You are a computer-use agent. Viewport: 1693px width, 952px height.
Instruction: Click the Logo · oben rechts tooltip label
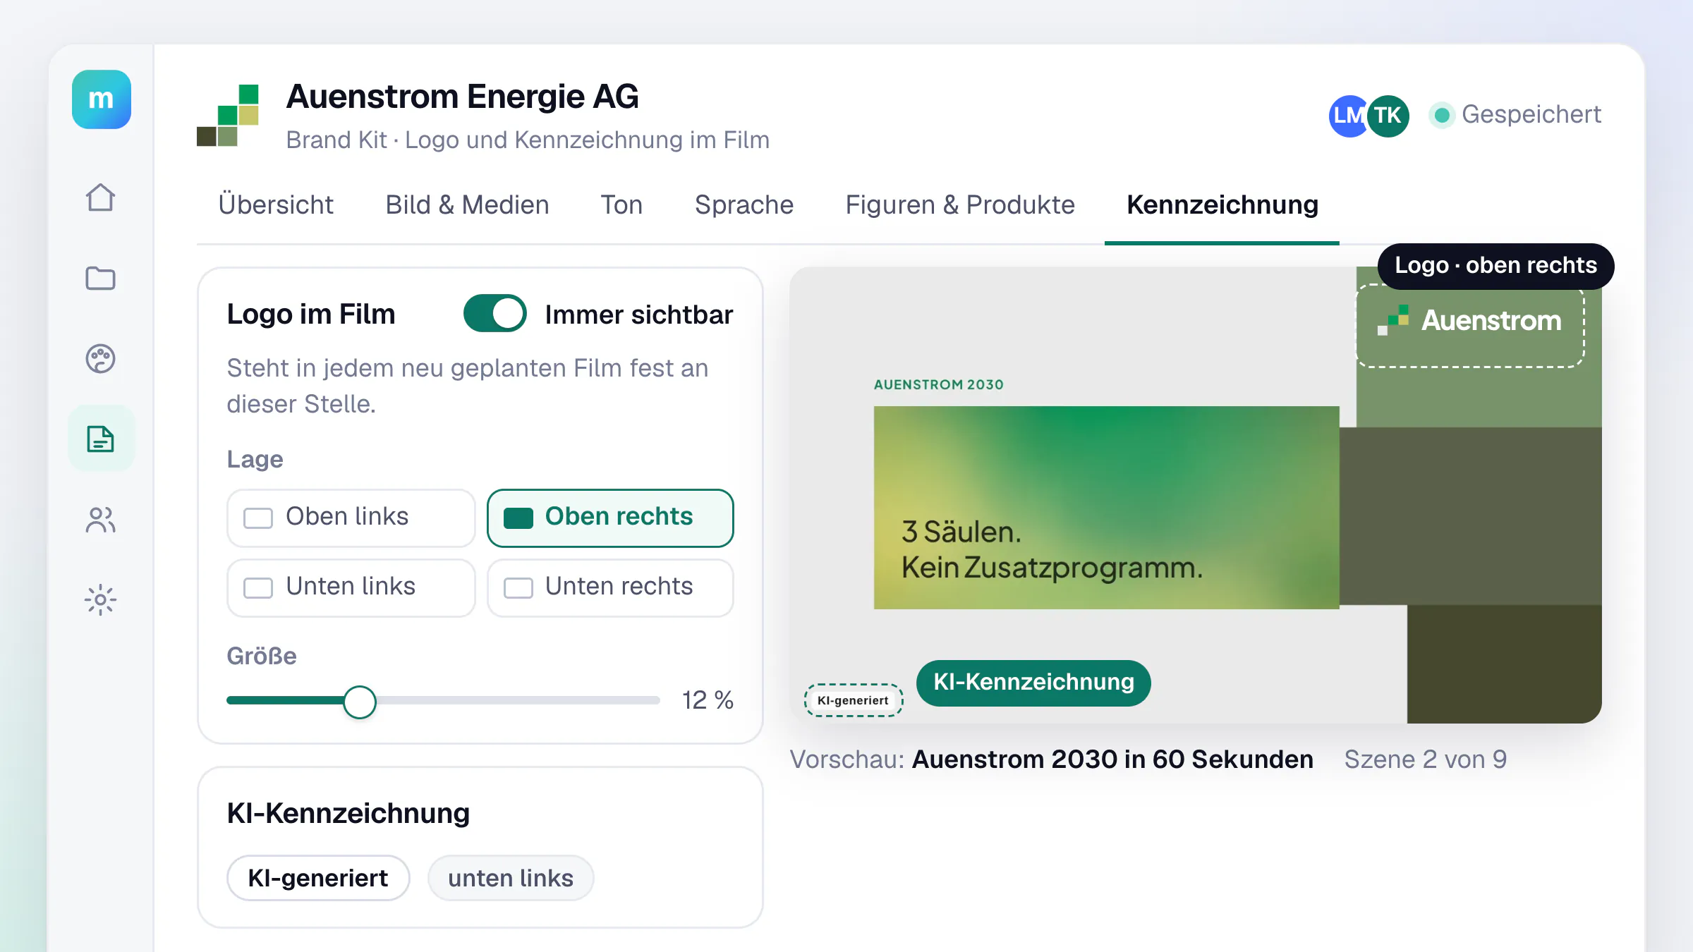tap(1495, 266)
